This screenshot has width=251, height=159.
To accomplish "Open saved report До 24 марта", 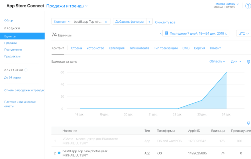I will tap(12, 77).
